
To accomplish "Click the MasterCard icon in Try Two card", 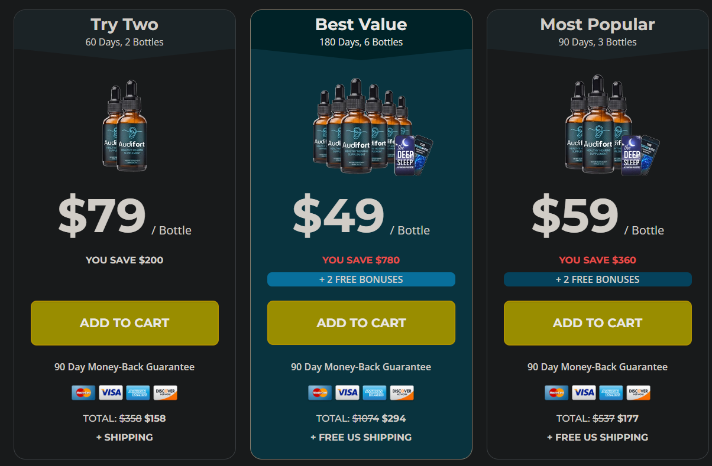I will click(83, 393).
